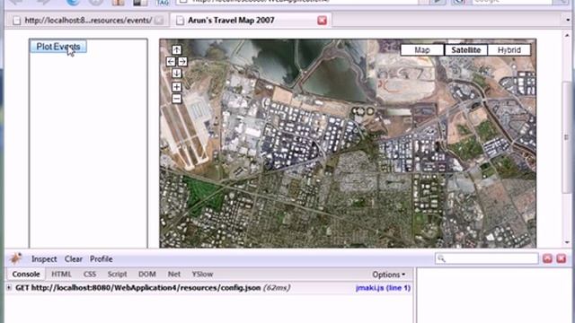Screen dimensions: 575x323
Task: Open the Firebug Net tab
Action: coord(173,274)
